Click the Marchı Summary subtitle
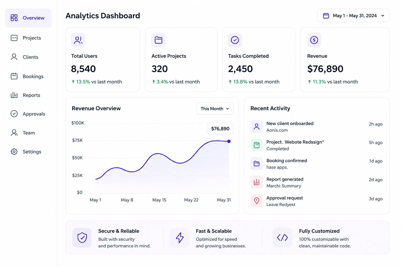 click(284, 186)
